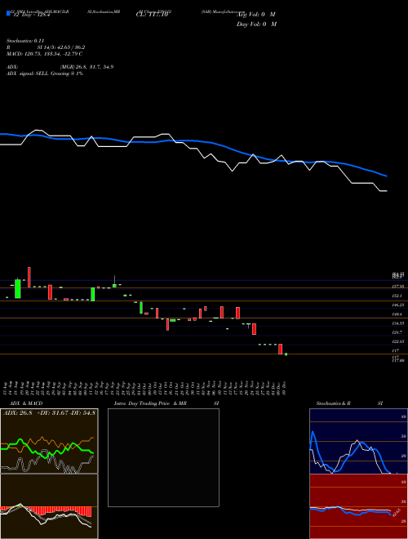Click the 'SI 14/3: 42.65 / 36.2' value
408x539 pixels.
(x=61, y=47)
